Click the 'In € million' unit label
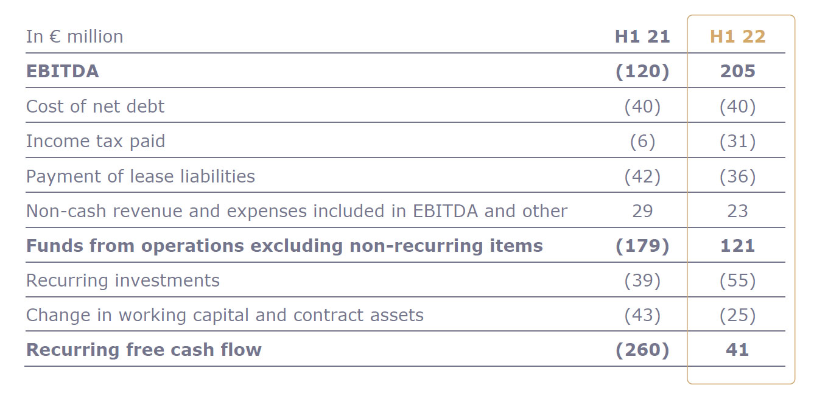This screenshot has width=814, height=396. click(74, 36)
